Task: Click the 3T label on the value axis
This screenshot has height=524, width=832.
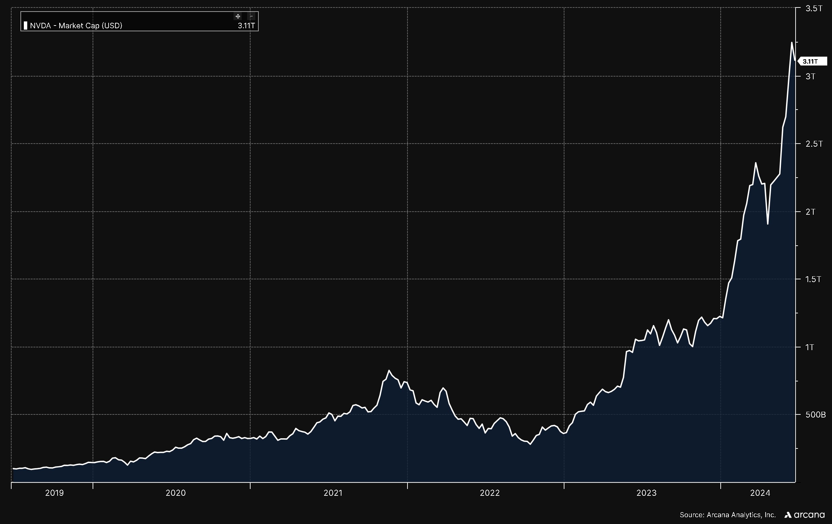Action: [811, 76]
